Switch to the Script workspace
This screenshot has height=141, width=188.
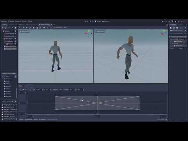[x=98, y=21]
